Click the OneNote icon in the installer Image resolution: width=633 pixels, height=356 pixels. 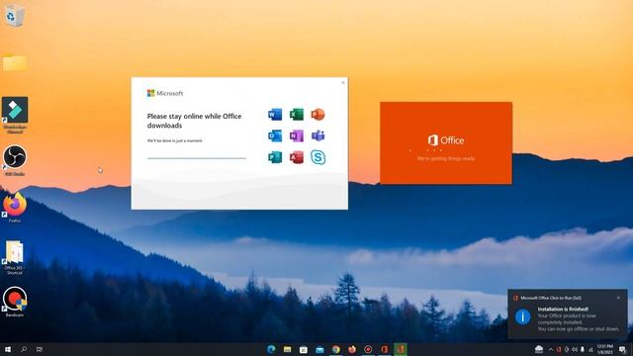[x=297, y=135]
